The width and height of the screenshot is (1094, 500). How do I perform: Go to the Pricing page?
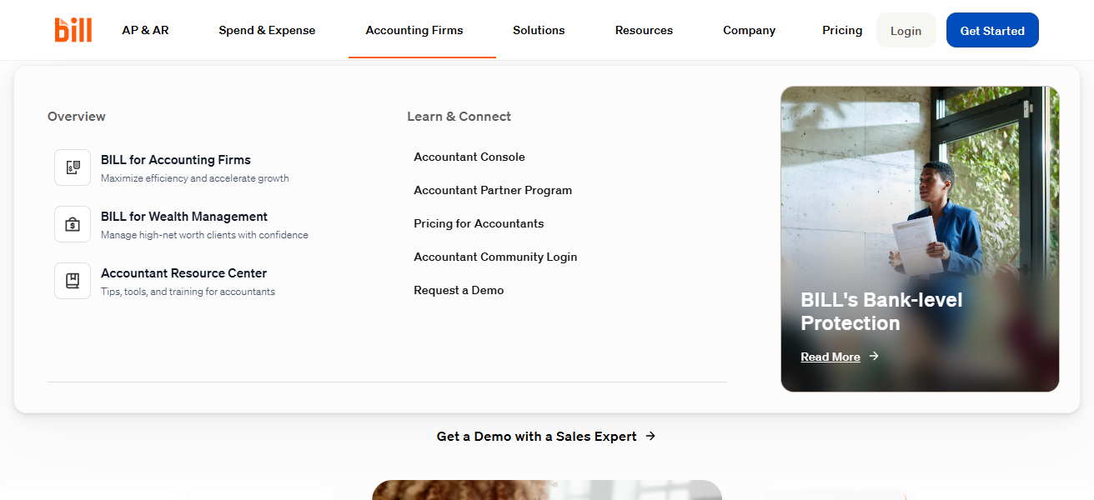[842, 30]
